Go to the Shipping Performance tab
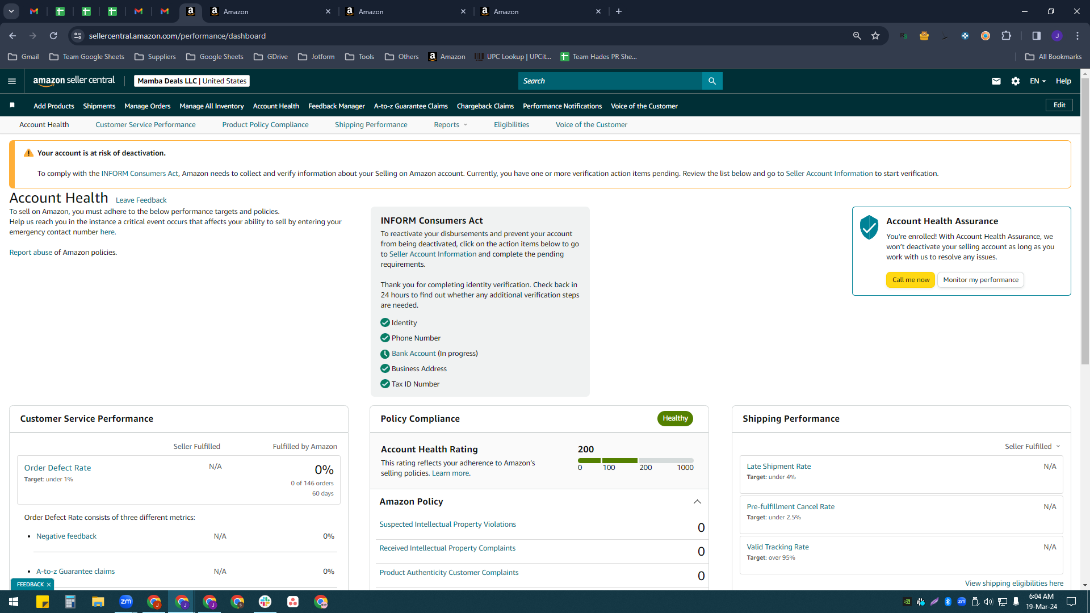The image size is (1090, 613). pyautogui.click(x=371, y=125)
